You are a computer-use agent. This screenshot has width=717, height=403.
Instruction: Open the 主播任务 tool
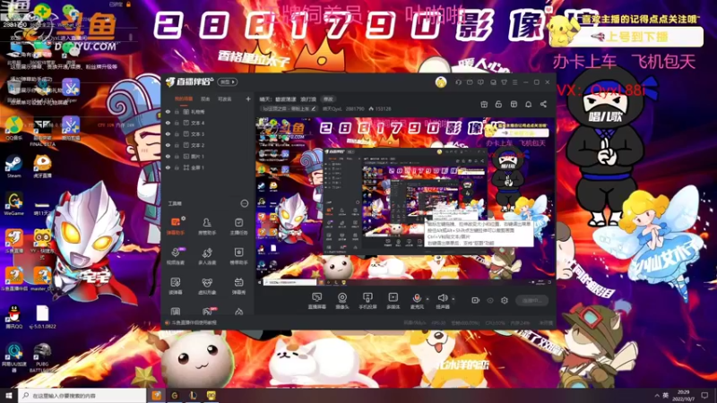tap(238, 227)
